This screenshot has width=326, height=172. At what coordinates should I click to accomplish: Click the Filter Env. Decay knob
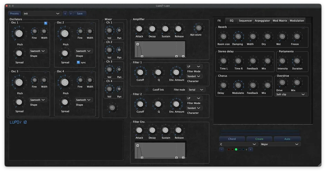tap(152, 130)
